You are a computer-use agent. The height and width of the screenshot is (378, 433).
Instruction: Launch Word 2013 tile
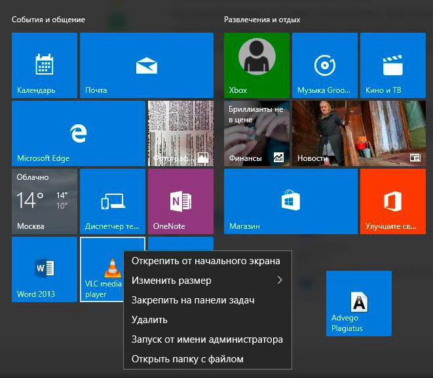[45, 269]
